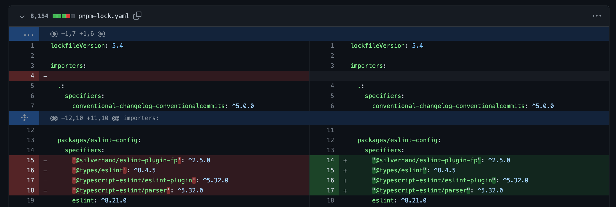
Task: Select right line number 15
Action: [x=324, y=170]
